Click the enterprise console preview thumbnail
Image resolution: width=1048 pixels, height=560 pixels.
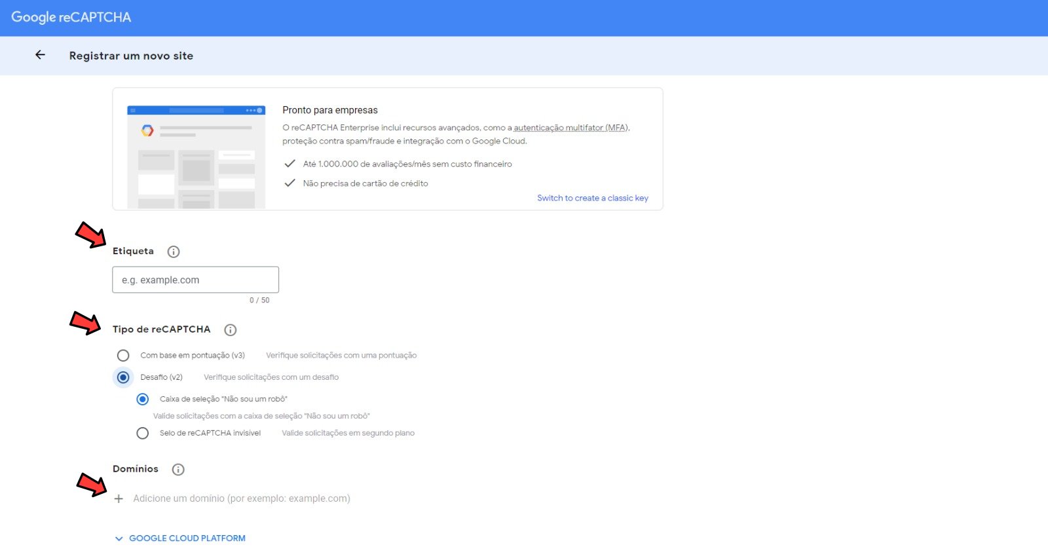tap(196, 157)
